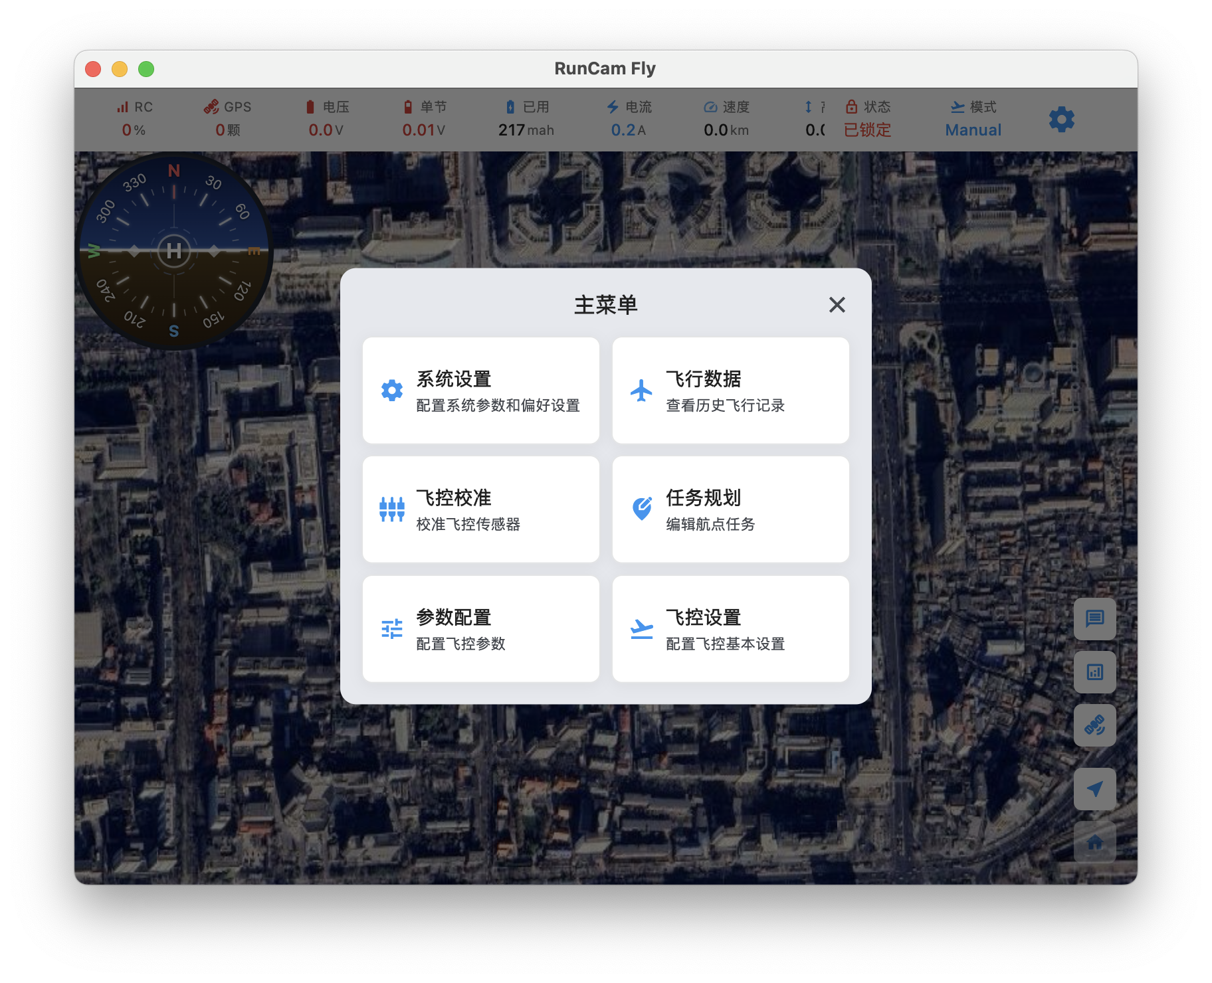Click the 已锁定 lock status indicator

point(868,120)
